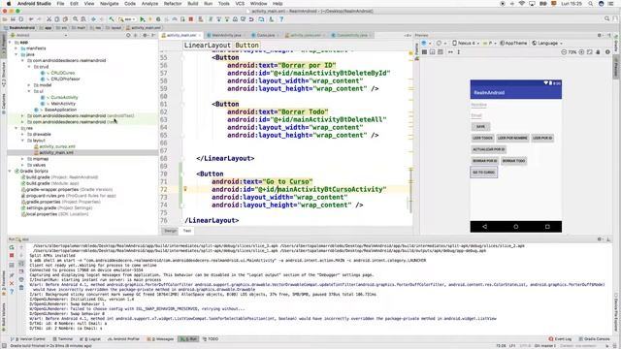Open the orientation dropdown in Preview
Image resolution: width=621 pixels, height=349 pixels.
440,43
